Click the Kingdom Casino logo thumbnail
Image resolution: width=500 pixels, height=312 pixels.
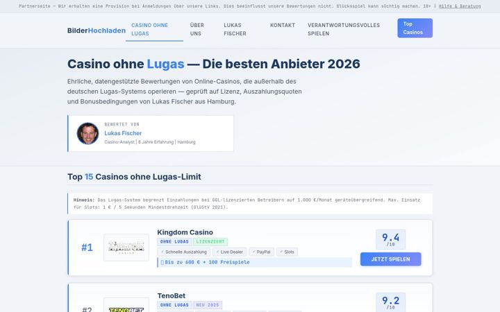click(x=126, y=248)
